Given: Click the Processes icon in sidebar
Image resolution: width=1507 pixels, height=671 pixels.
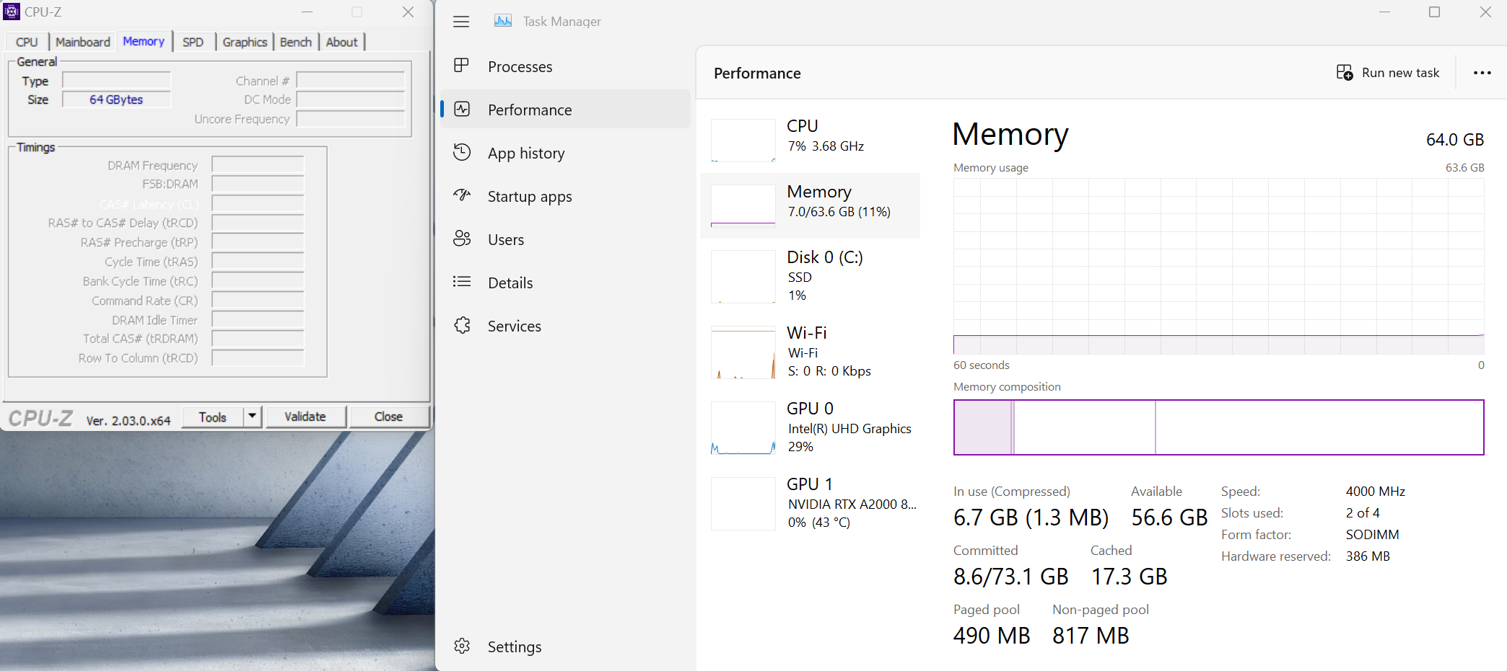Looking at the screenshot, I should [461, 66].
